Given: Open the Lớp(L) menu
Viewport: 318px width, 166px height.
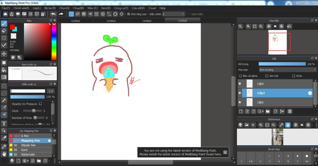Looking at the screenshot, I should [37, 8].
